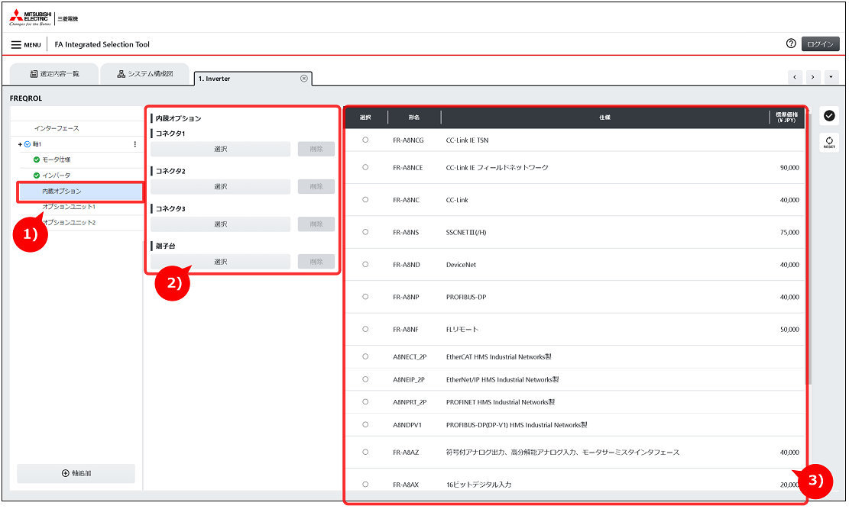
Task: Open the hamburger MENU icon
Action: [16, 45]
